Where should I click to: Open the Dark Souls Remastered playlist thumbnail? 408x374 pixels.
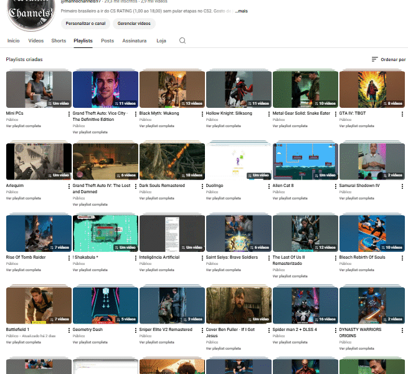click(172, 161)
